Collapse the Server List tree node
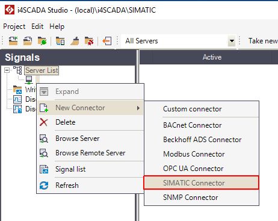Viewport: 278px width, 221px height. click(7, 70)
